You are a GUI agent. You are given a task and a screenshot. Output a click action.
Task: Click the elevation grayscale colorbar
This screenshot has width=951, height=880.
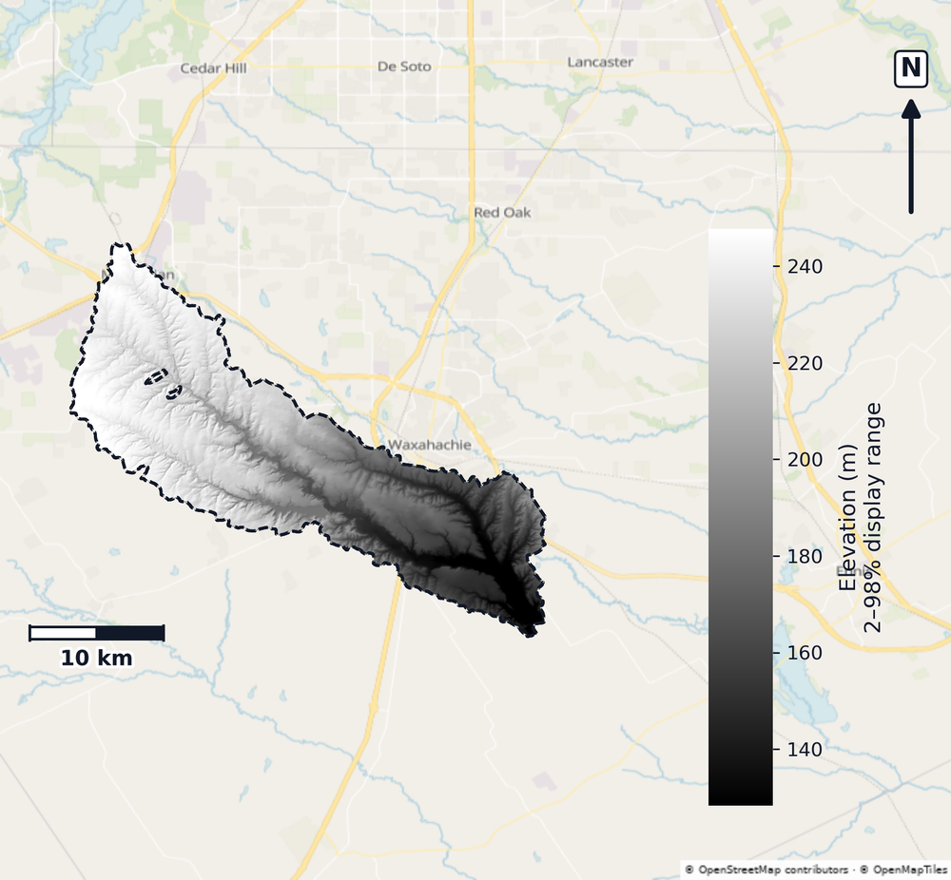pos(741,517)
